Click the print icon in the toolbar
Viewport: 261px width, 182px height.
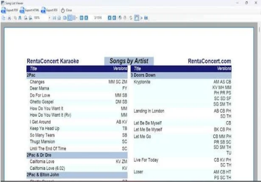coord(9,18)
